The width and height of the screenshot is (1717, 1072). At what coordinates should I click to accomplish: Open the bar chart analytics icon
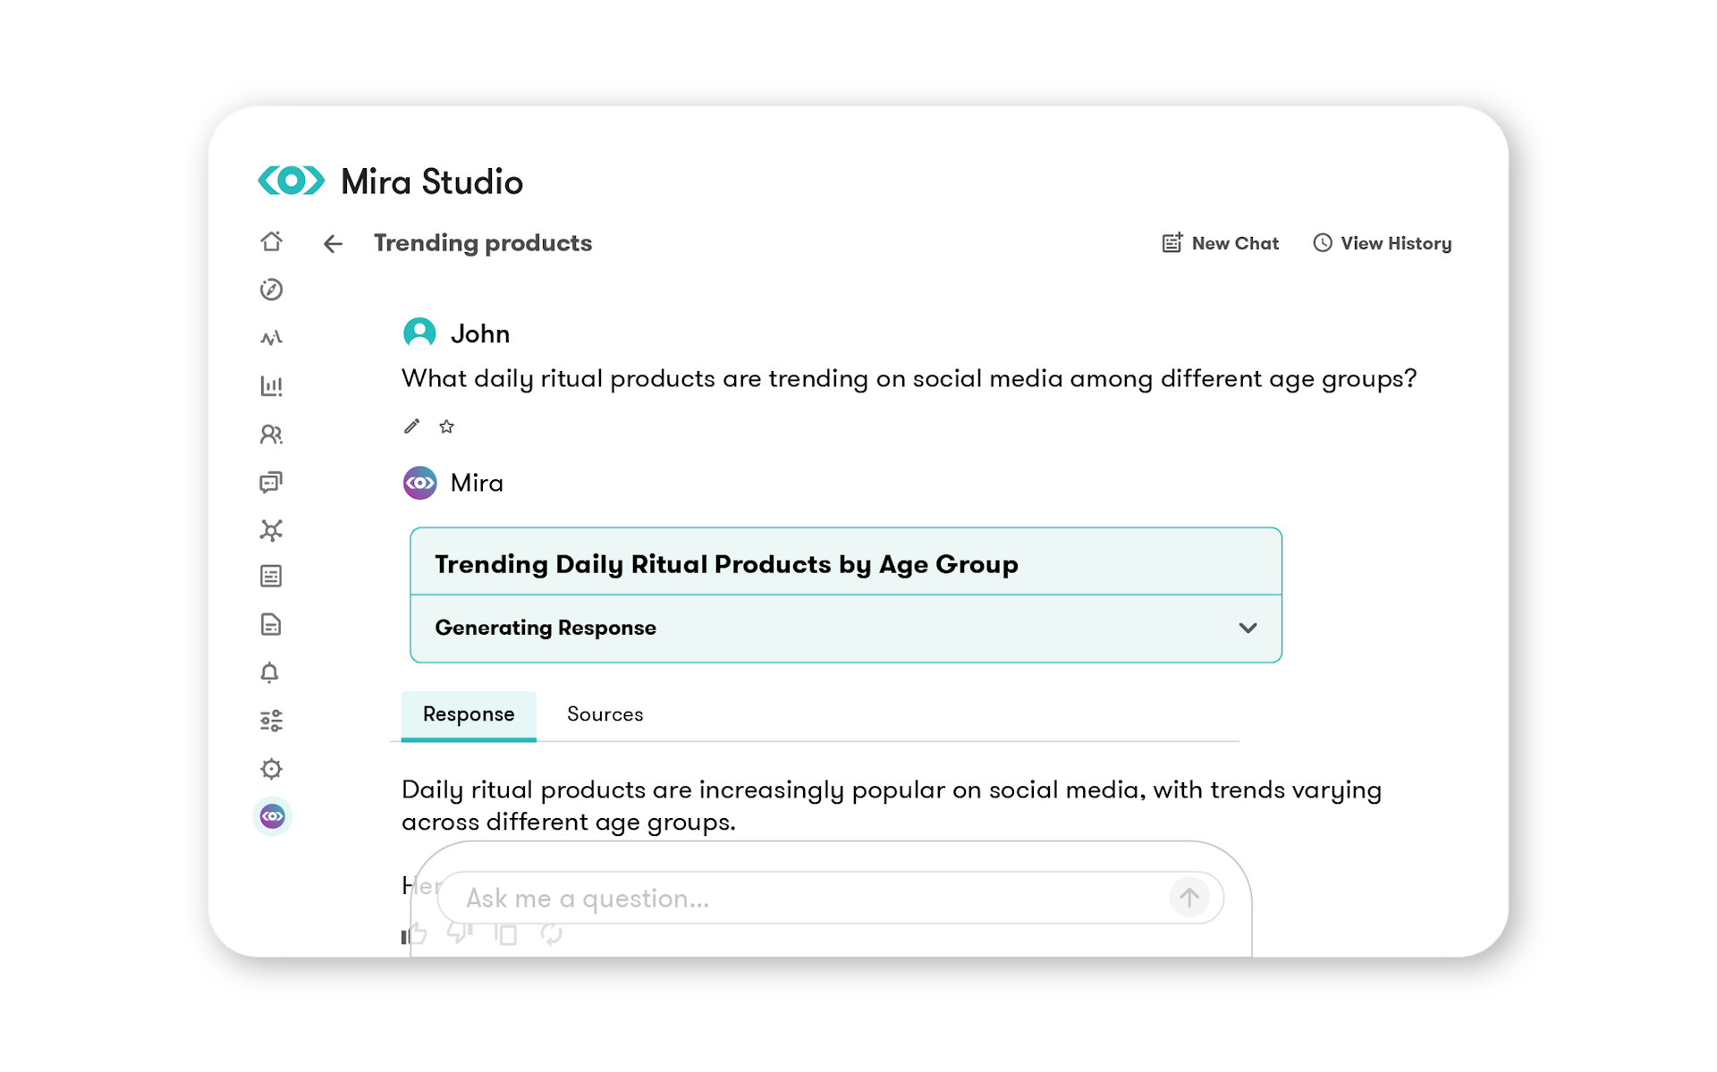[x=271, y=386]
